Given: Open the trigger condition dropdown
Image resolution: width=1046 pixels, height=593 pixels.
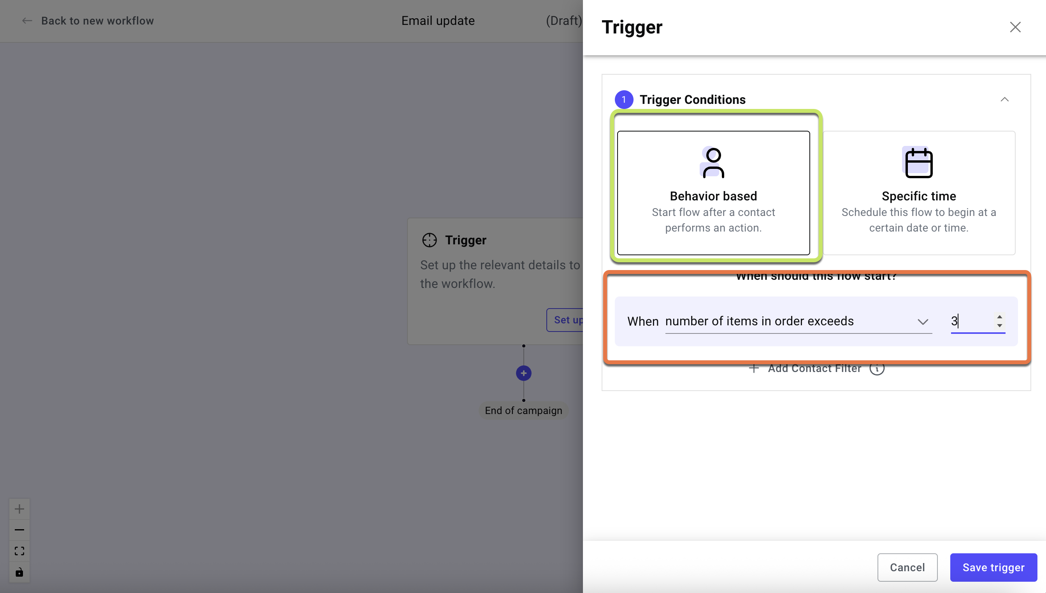Looking at the screenshot, I should tap(798, 321).
